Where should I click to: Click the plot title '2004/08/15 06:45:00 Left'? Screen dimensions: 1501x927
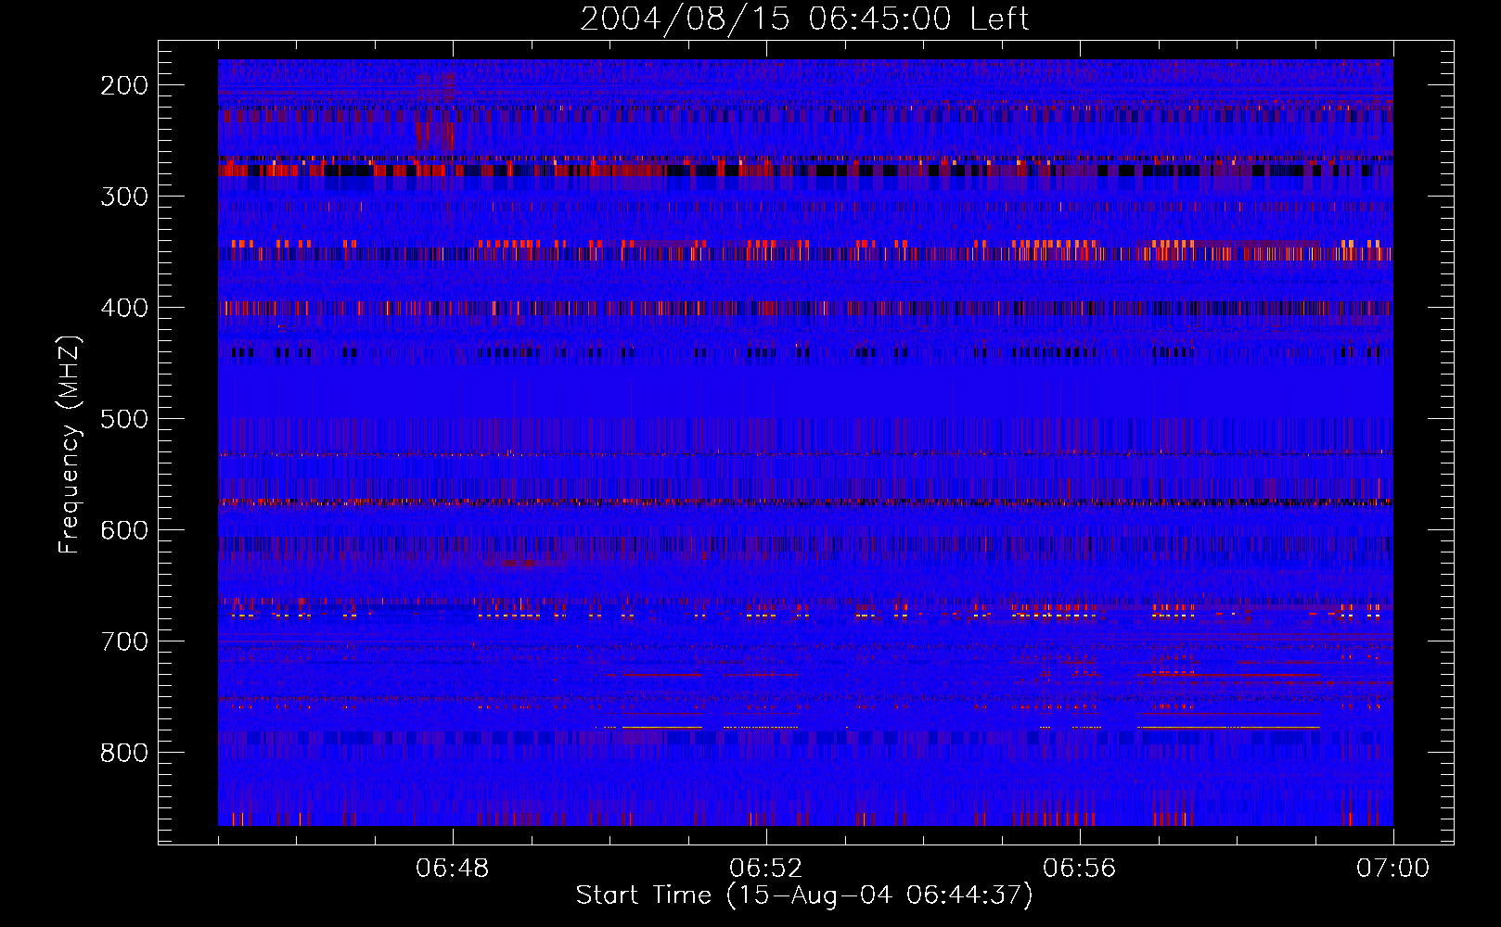[804, 19]
